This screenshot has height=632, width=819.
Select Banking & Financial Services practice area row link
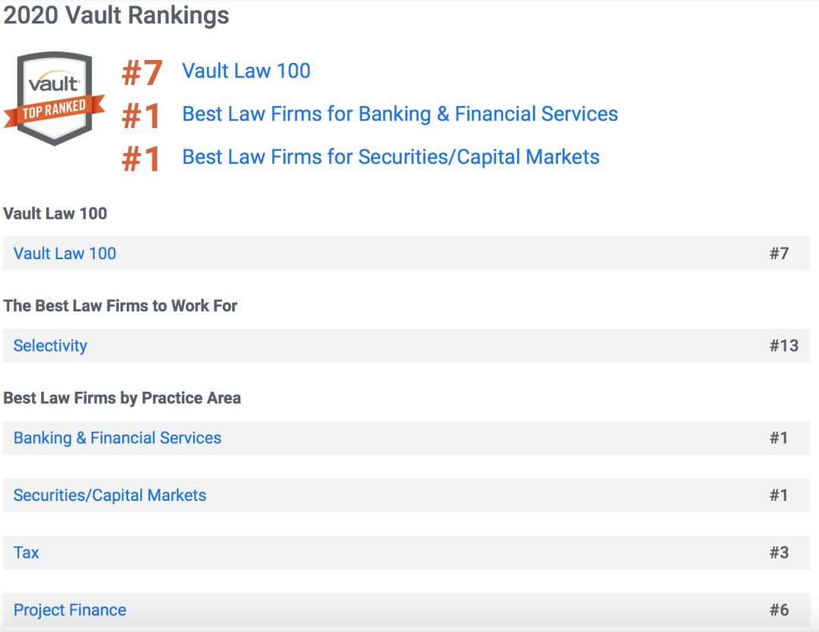[118, 438]
